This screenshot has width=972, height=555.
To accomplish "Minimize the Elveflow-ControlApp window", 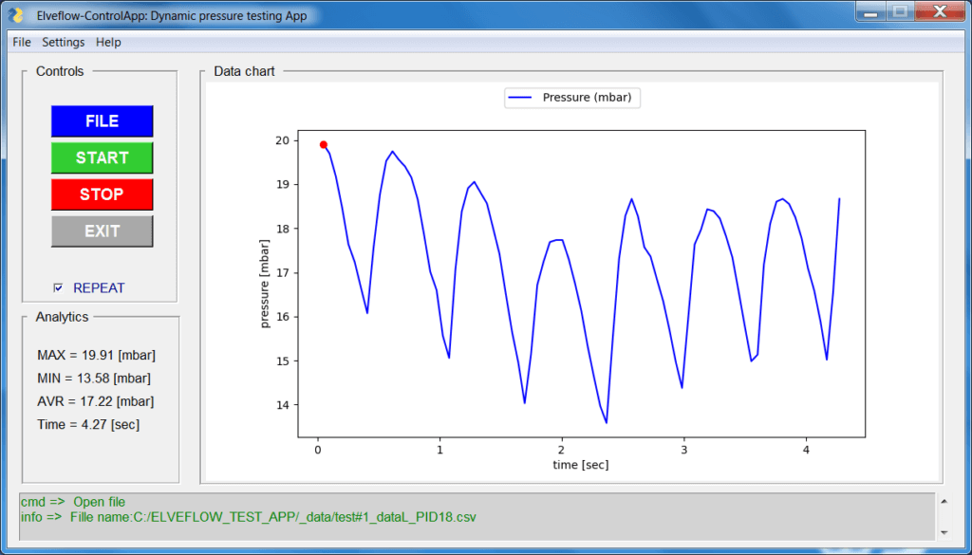I will tap(869, 12).
